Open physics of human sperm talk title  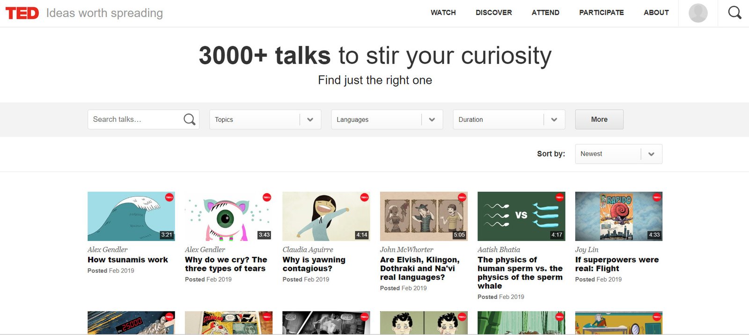(520, 273)
